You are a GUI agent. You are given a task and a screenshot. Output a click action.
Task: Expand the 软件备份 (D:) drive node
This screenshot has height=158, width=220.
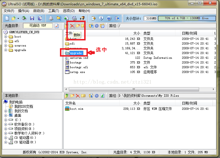click(x=6, y=124)
